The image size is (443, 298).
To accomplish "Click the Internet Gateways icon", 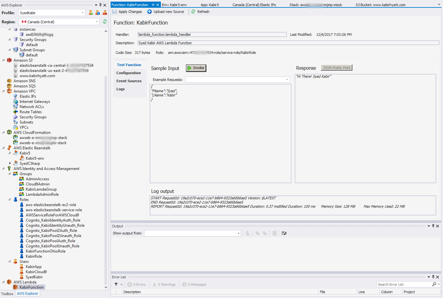I will (x=15, y=102).
